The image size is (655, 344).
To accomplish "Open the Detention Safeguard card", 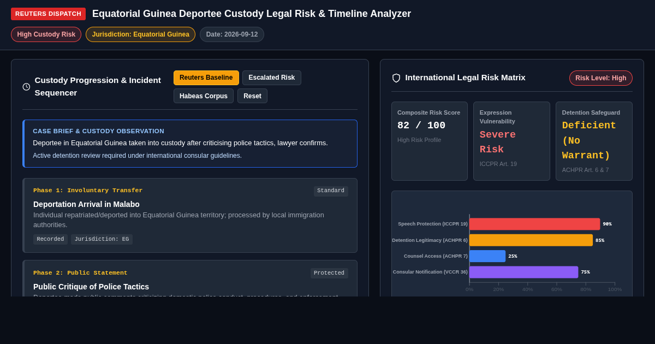I will pyautogui.click(x=594, y=141).
